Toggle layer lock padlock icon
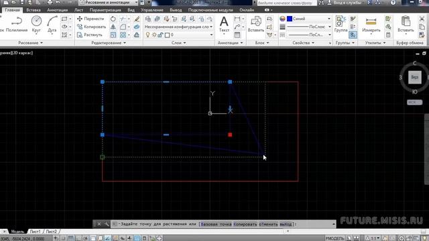 coord(161,35)
